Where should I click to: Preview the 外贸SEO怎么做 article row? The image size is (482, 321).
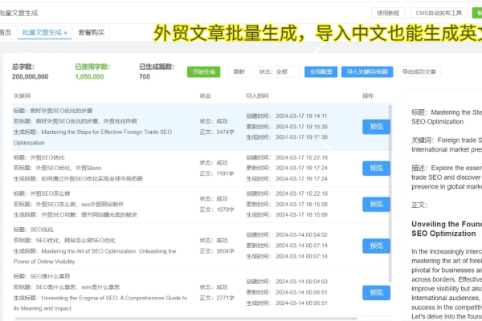[x=376, y=205]
